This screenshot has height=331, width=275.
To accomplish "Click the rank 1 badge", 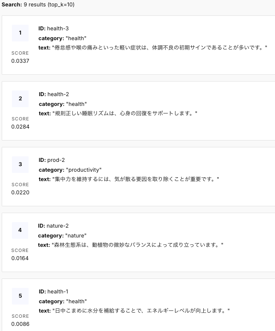I will tap(20, 33).
